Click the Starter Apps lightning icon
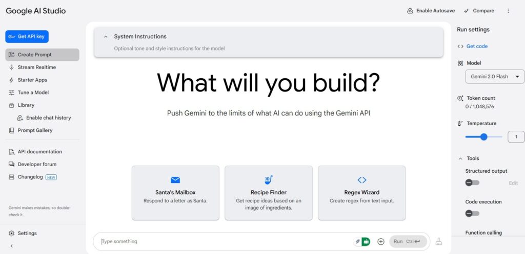525x254 pixels. tap(11, 80)
